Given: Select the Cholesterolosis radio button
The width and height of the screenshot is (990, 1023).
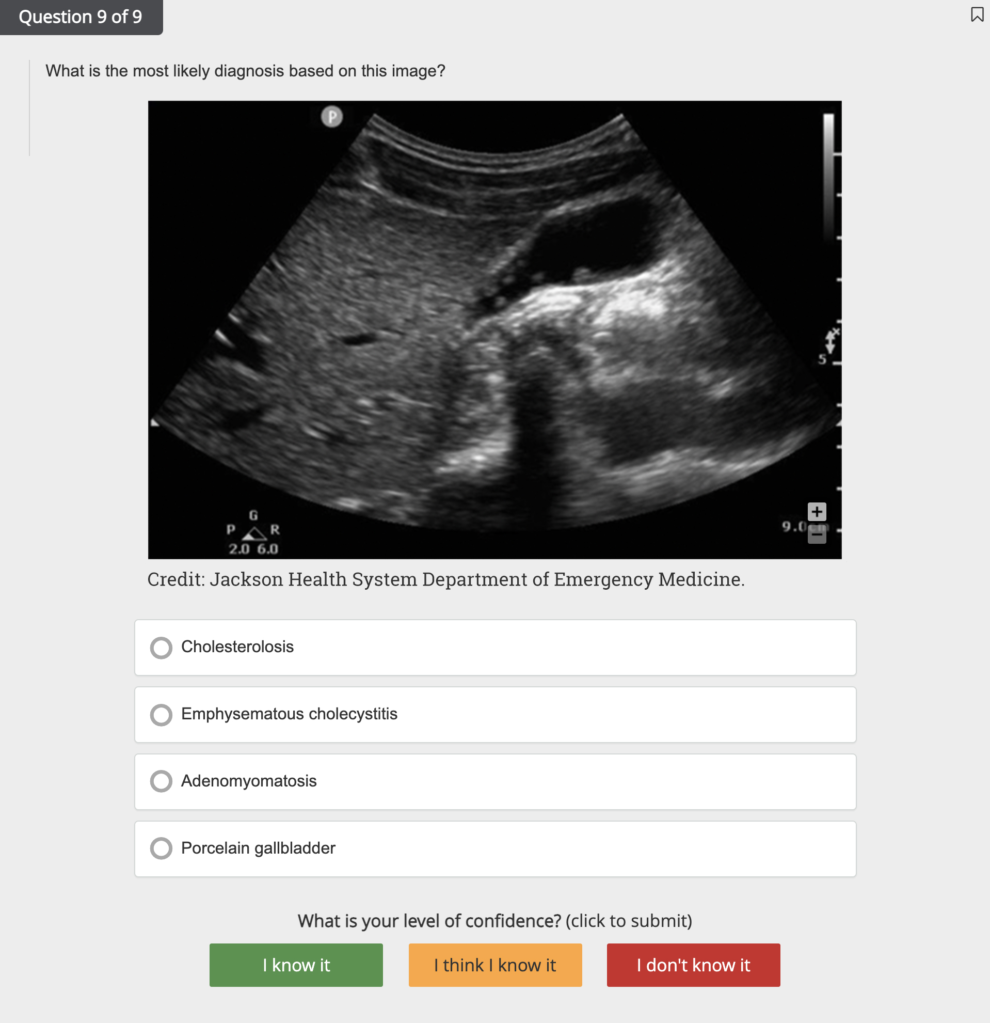Looking at the screenshot, I should [162, 648].
